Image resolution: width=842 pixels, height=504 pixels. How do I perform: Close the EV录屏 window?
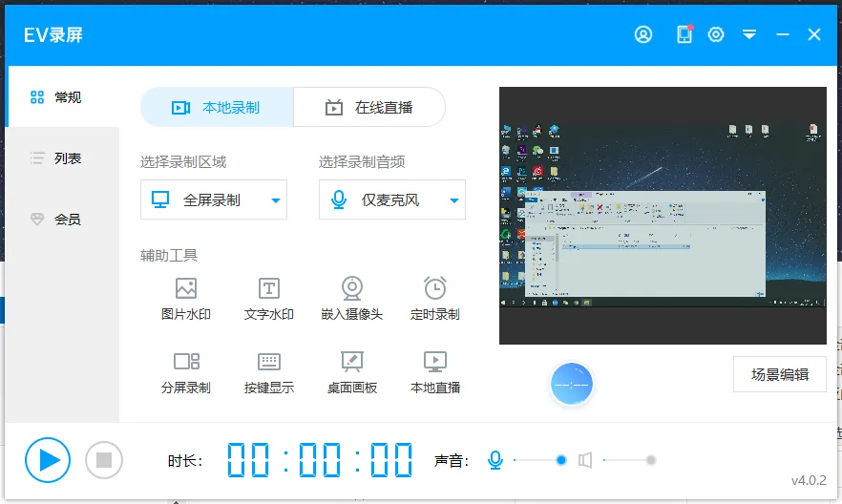(x=814, y=35)
